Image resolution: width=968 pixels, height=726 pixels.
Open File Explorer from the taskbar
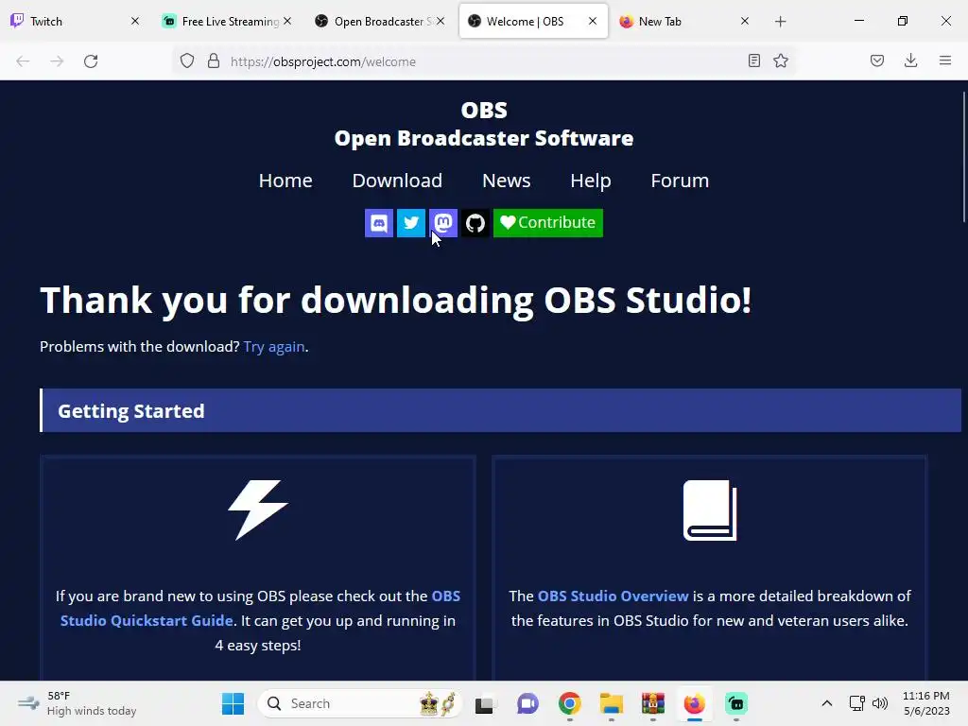pos(612,703)
